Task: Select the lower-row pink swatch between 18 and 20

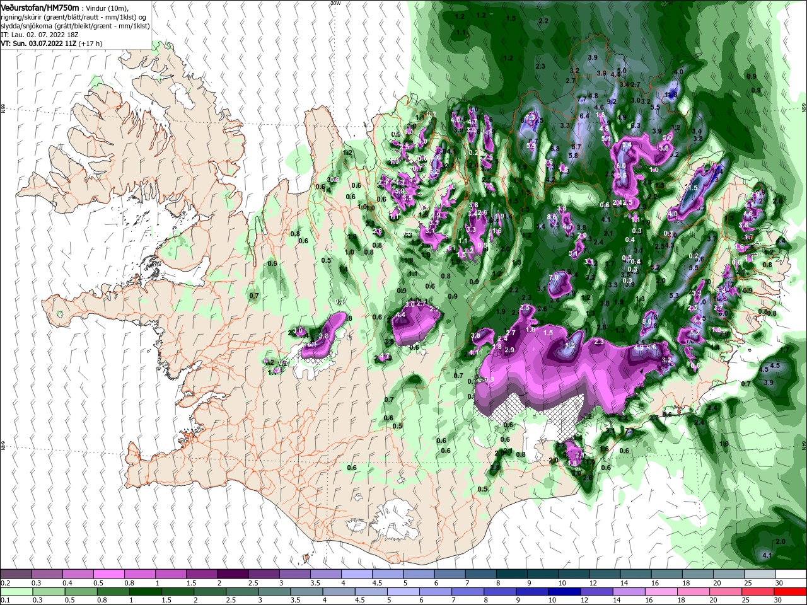Action: (694, 592)
